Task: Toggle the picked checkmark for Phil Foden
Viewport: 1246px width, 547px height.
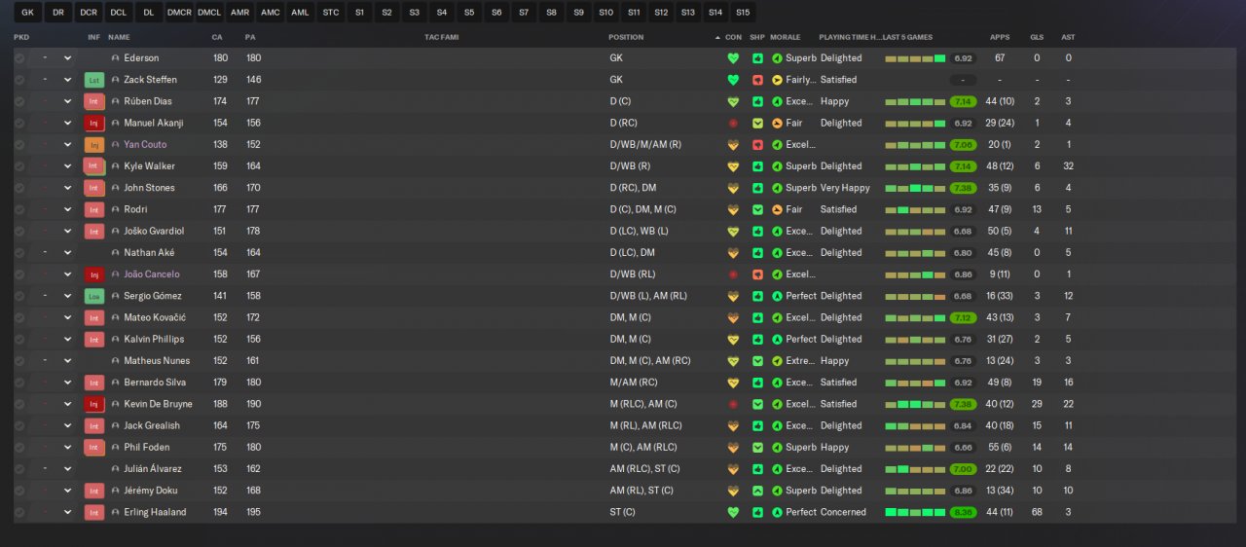Action: click(19, 448)
